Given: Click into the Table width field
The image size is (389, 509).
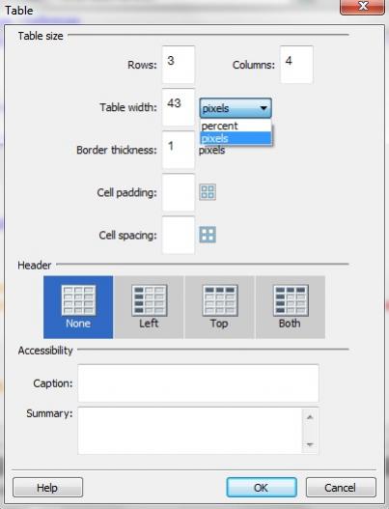Looking at the screenshot, I should coord(179,107).
